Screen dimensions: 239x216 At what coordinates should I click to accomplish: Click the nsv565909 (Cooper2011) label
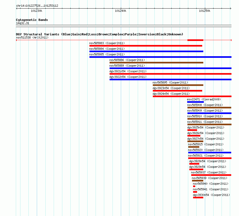(205, 111)
